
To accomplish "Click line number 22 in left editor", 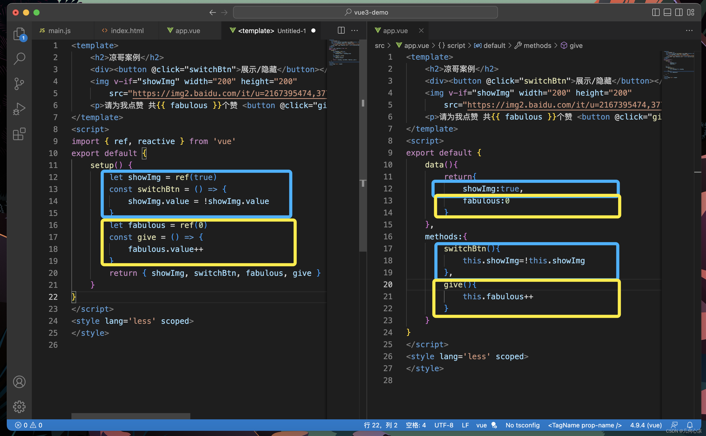I will click(53, 297).
